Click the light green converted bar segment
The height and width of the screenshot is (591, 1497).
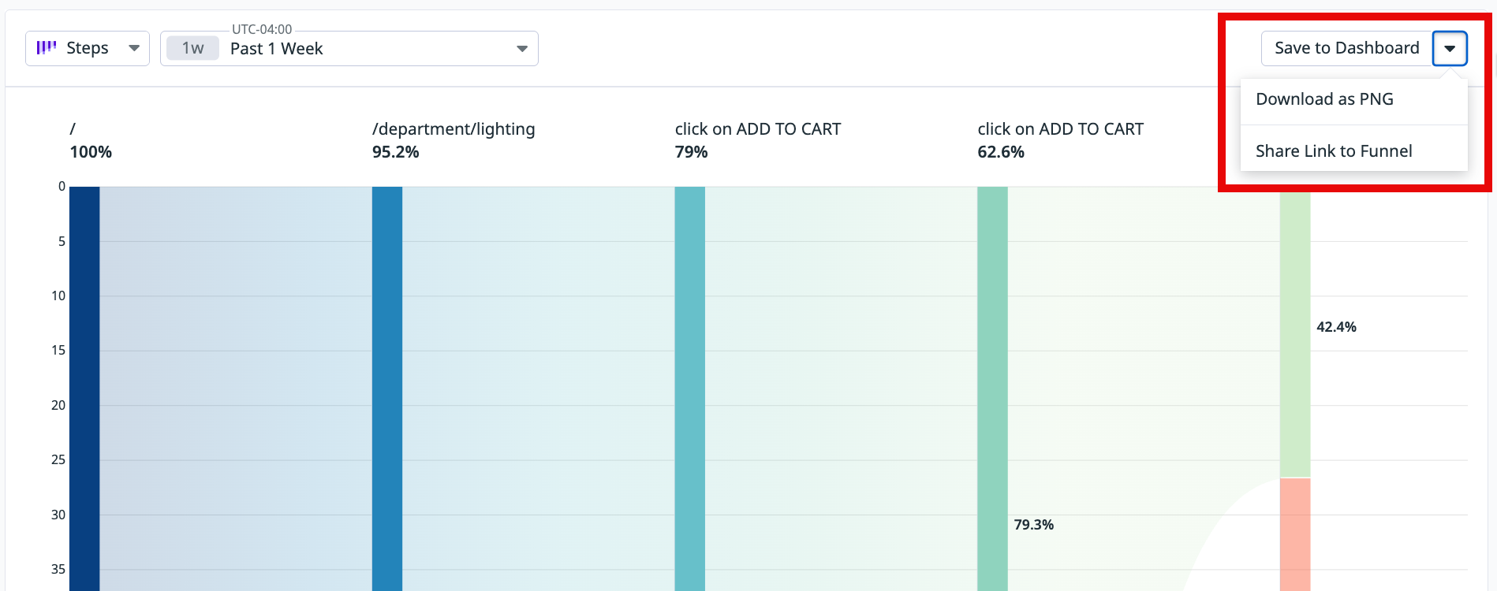tap(1295, 331)
